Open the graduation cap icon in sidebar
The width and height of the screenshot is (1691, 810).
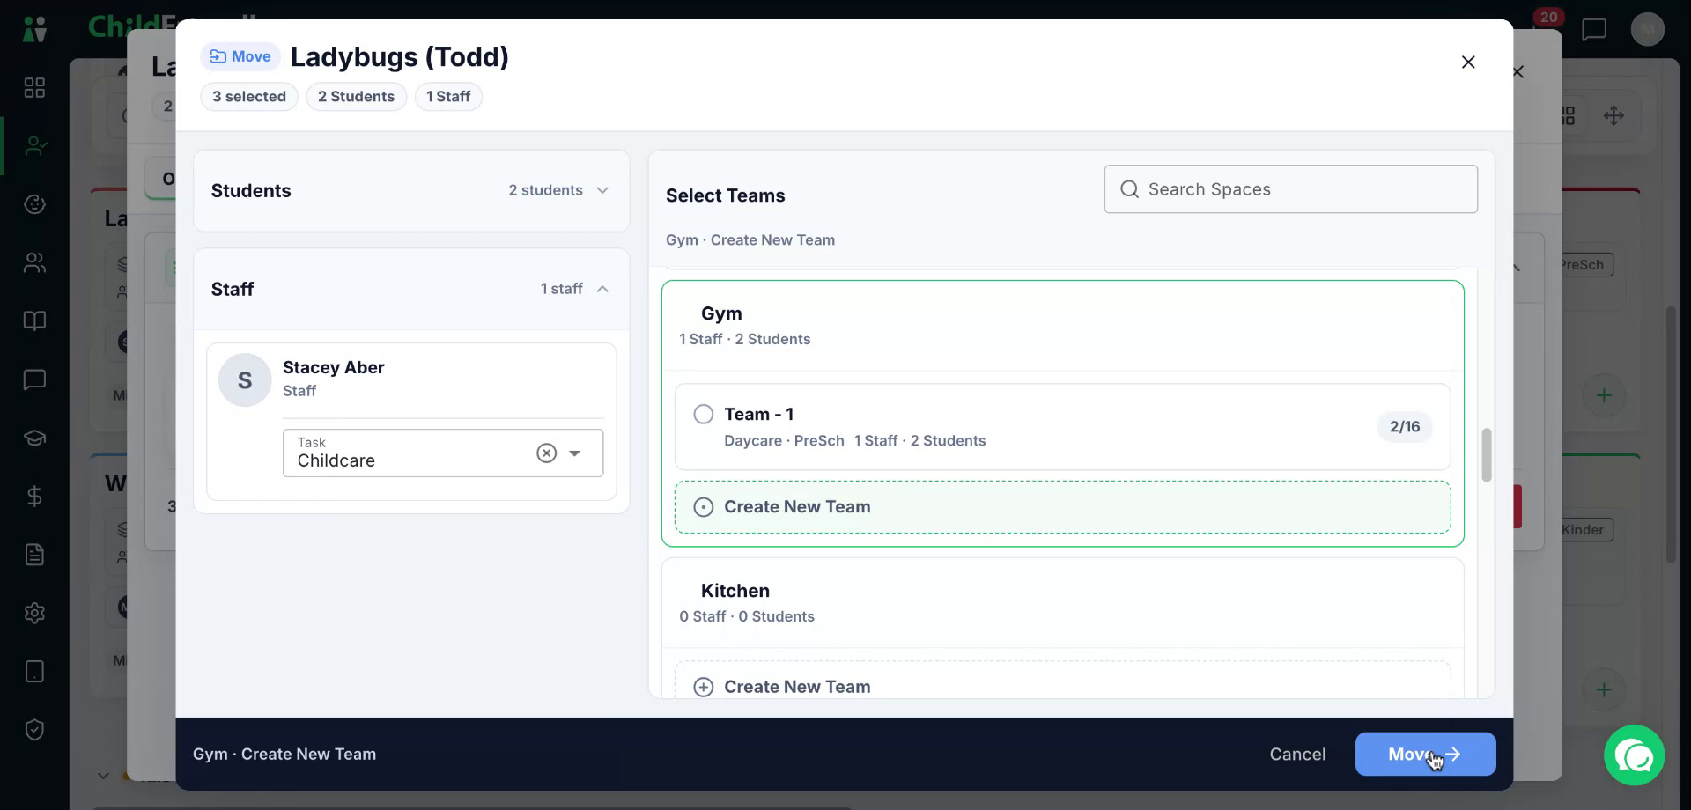[34, 438]
